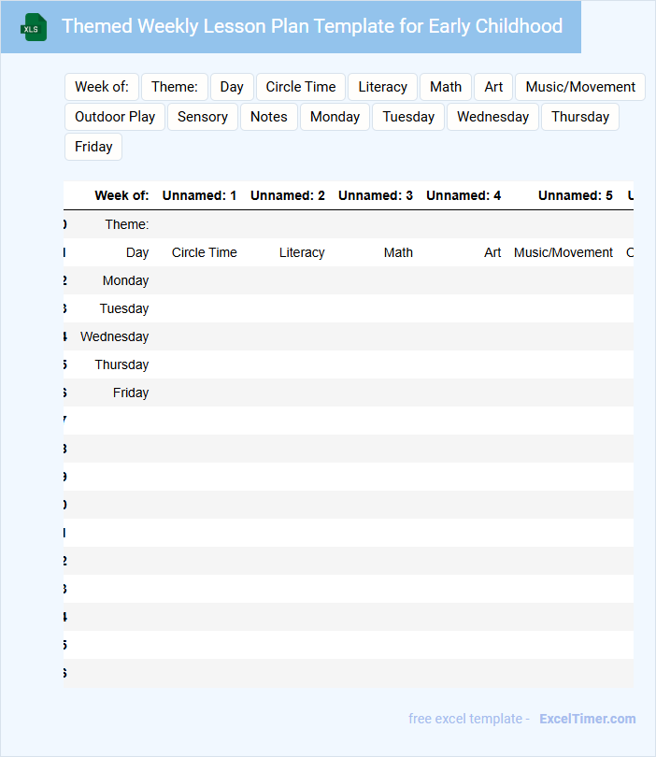Pick the 'Math' tag

pos(446,87)
